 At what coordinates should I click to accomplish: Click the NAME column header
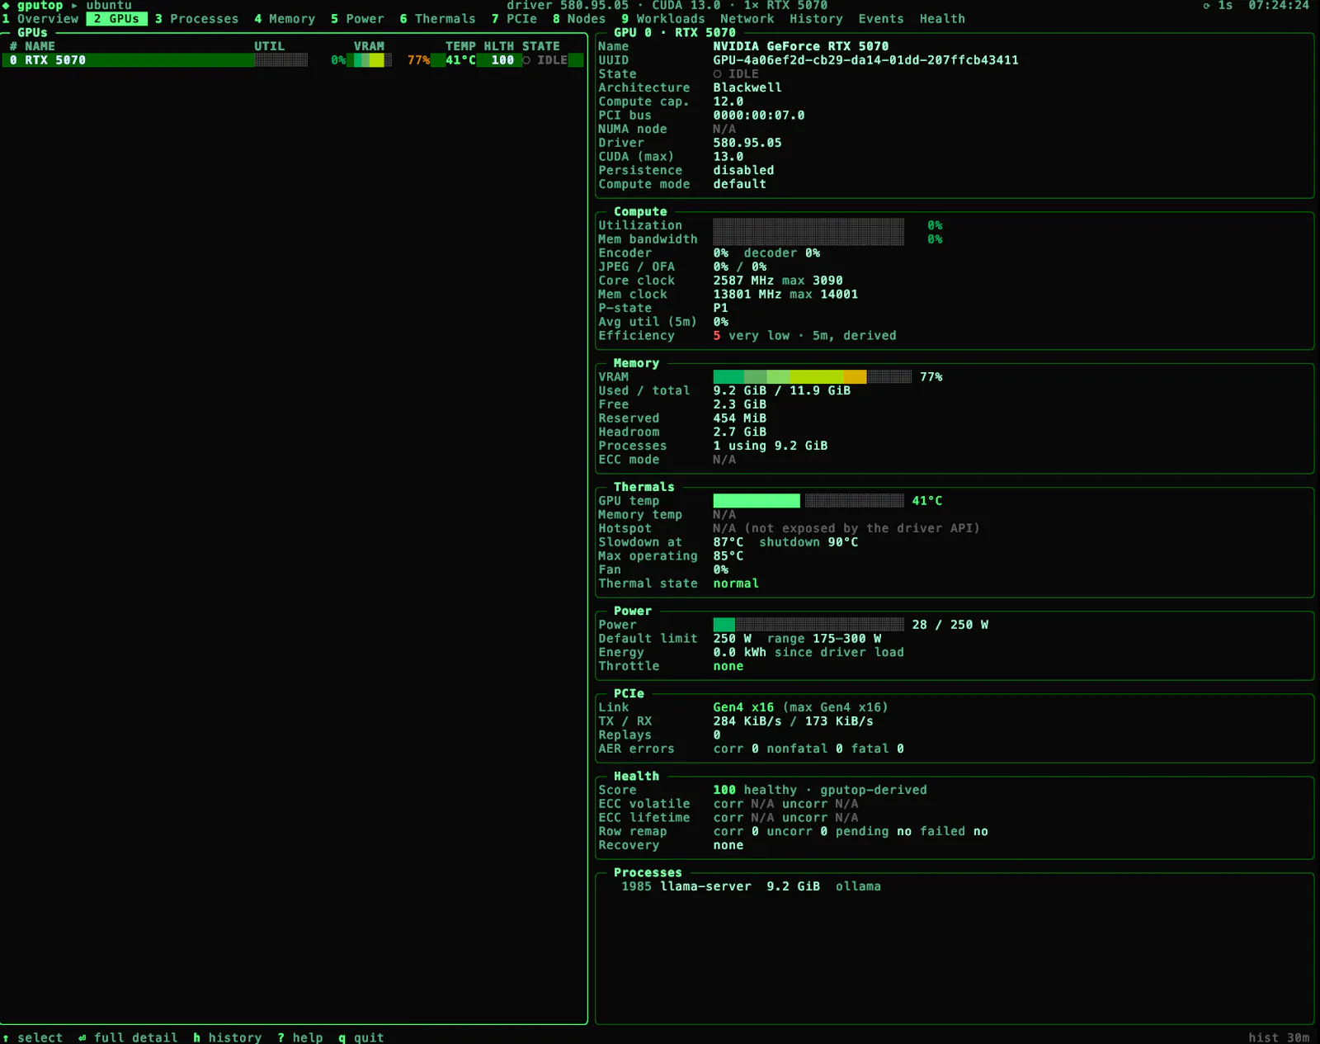pos(40,46)
